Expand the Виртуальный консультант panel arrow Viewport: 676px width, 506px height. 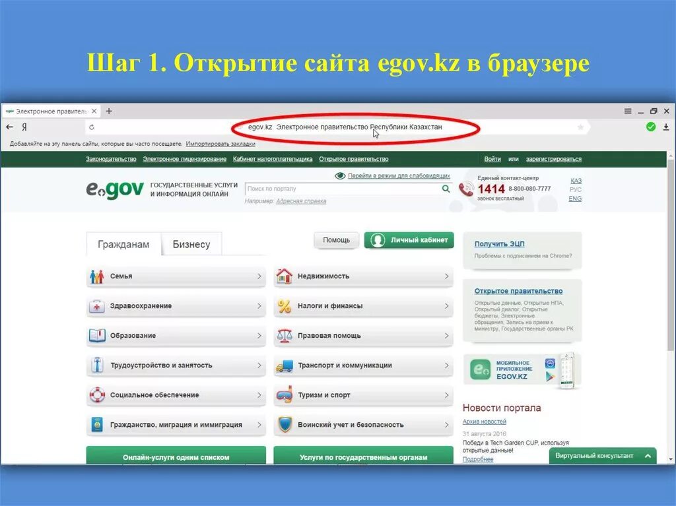648,456
